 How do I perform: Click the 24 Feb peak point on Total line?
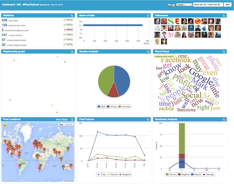tap(97, 132)
